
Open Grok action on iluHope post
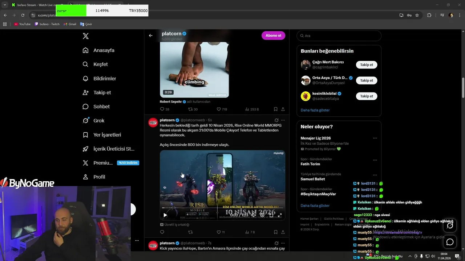pyautogui.click(x=276, y=243)
